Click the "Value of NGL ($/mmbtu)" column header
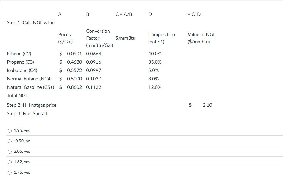The width and height of the screenshot is (283, 183). click(201, 38)
